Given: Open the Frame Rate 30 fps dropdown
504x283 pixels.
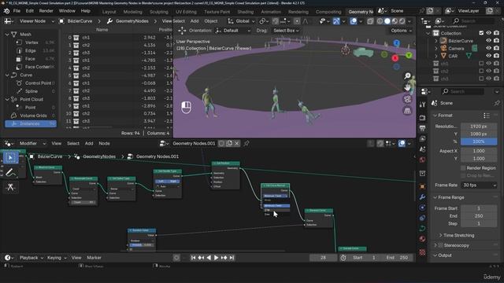Looking at the screenshot, I should pos(479,186).
